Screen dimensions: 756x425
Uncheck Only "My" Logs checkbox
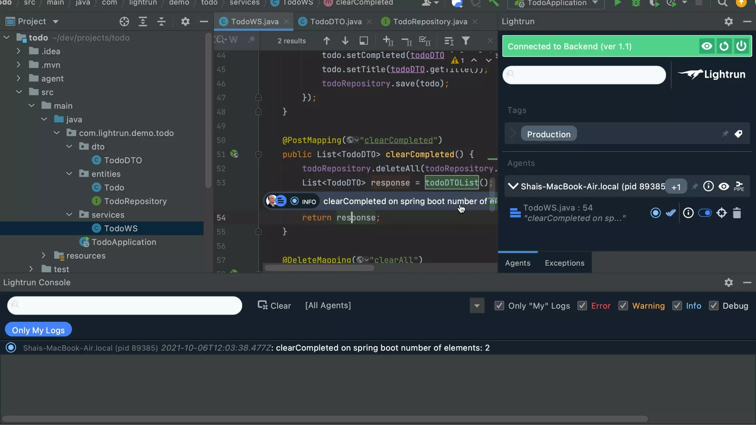(499, 306)
